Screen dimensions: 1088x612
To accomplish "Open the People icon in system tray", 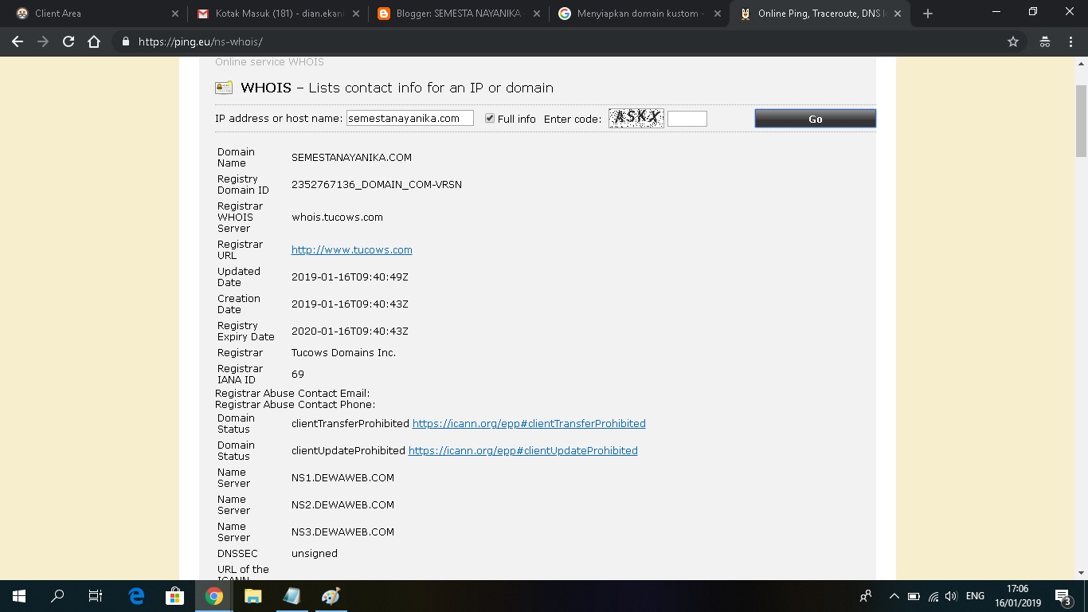I will [866, 596].
